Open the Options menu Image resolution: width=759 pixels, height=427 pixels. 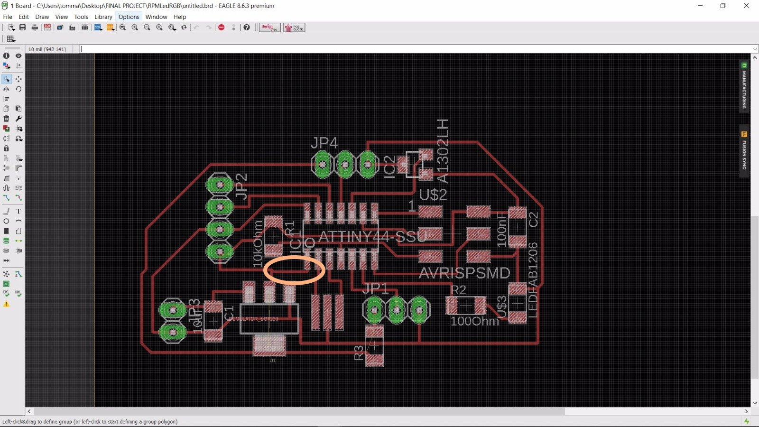129,17
